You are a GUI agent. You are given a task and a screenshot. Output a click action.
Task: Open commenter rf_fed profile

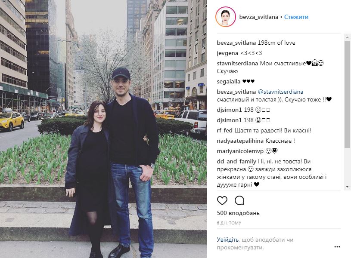(x=224, y=131)
